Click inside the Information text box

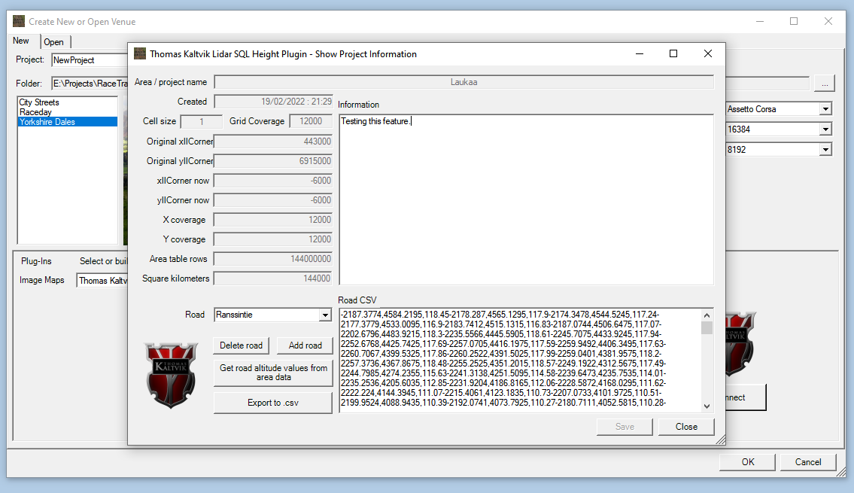pos(525,199)
